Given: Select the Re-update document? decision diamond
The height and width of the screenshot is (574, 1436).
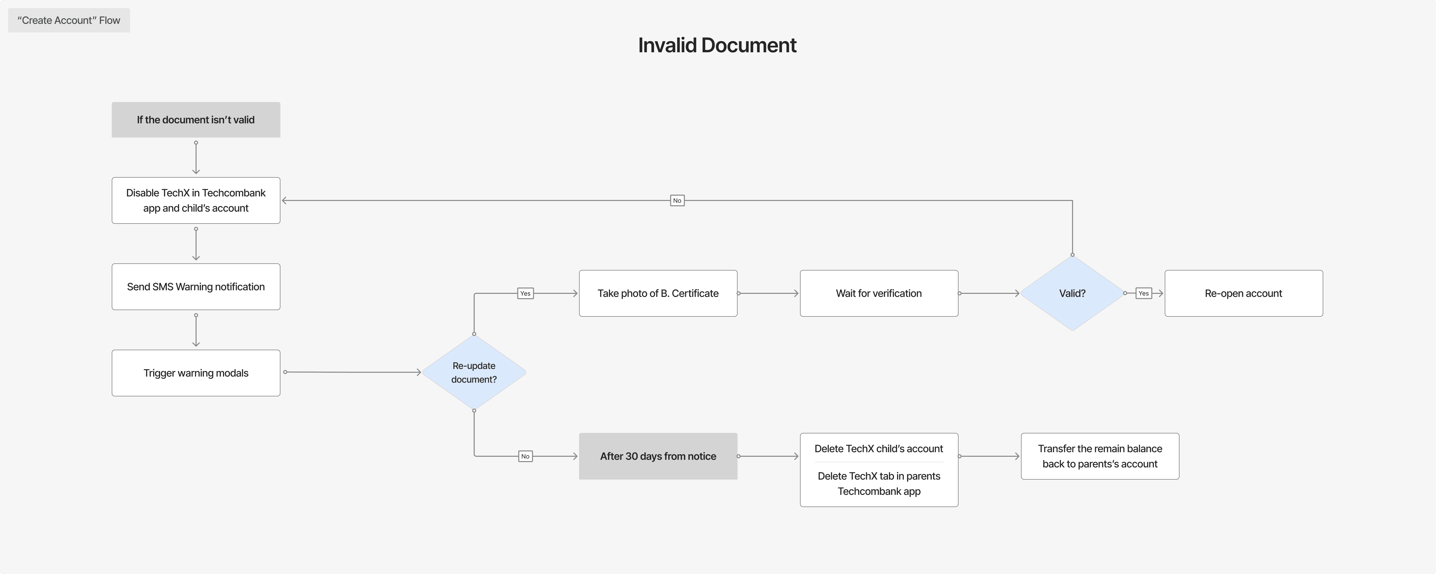Looking at the screenshot, I should pos(474,372).
